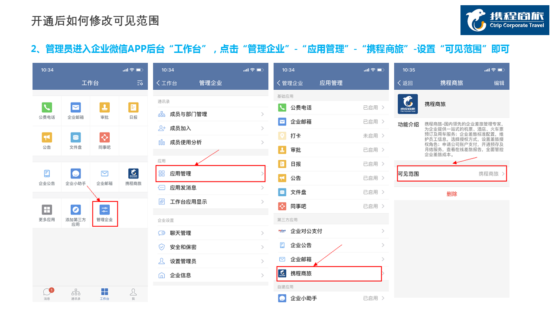Tap 携程商旅 app logo thumbnail on detail screen
The height and width of the screenshot is (312, 555).
coord(408,104)
